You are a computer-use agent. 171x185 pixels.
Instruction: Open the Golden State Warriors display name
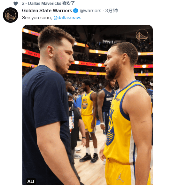pyautogui.click(x=47, y=11)
